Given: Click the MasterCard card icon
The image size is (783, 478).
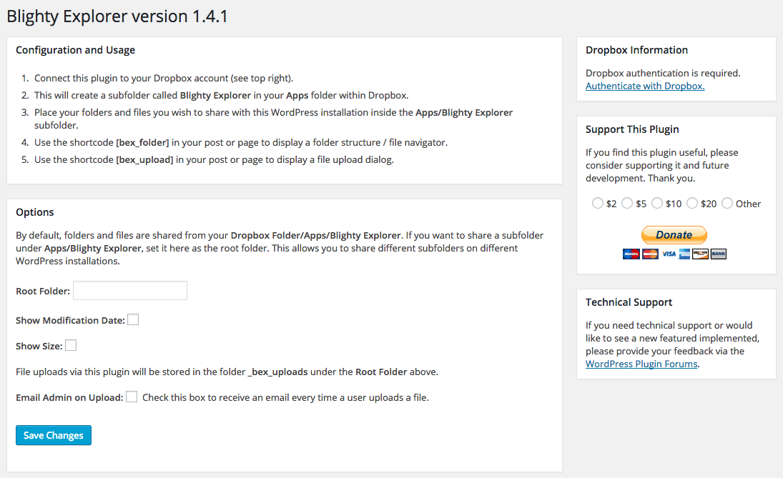Looking at the screenshot, I should click(650, 254).
